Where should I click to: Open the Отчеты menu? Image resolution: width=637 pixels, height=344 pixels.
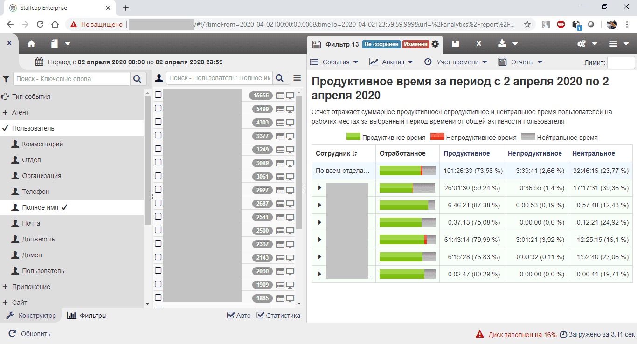520,62
